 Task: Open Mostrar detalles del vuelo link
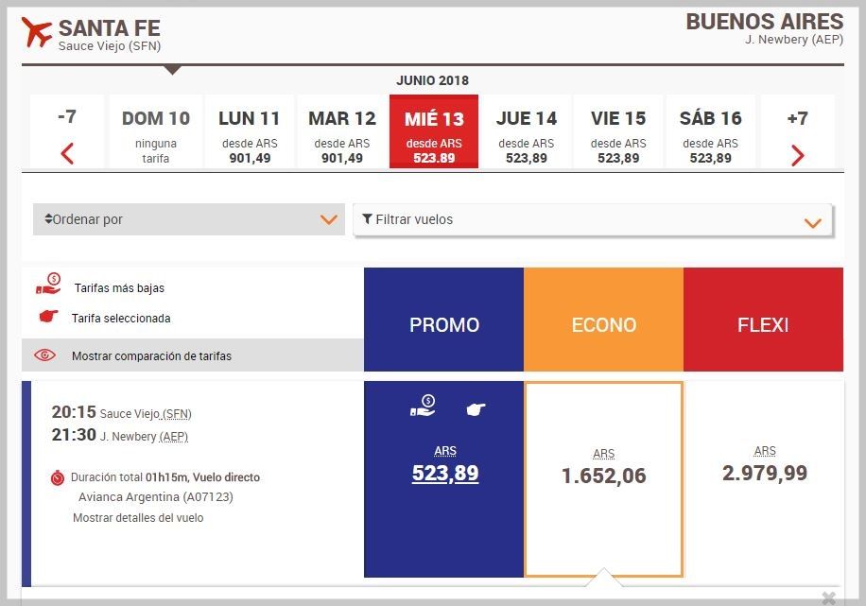138,518
